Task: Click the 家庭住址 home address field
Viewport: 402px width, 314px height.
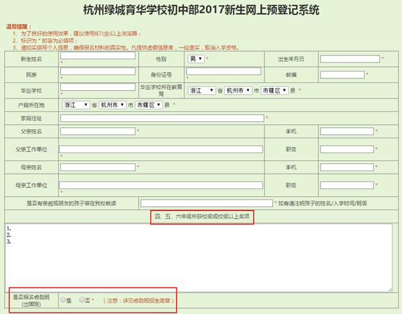Action: coord(162,118)
